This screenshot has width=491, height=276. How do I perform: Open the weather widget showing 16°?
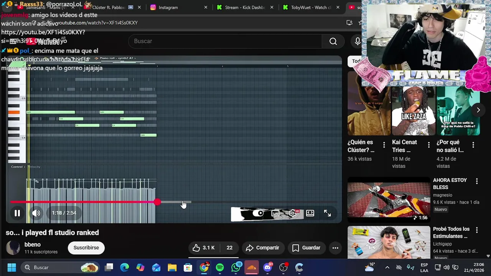[x=370, y=268]
